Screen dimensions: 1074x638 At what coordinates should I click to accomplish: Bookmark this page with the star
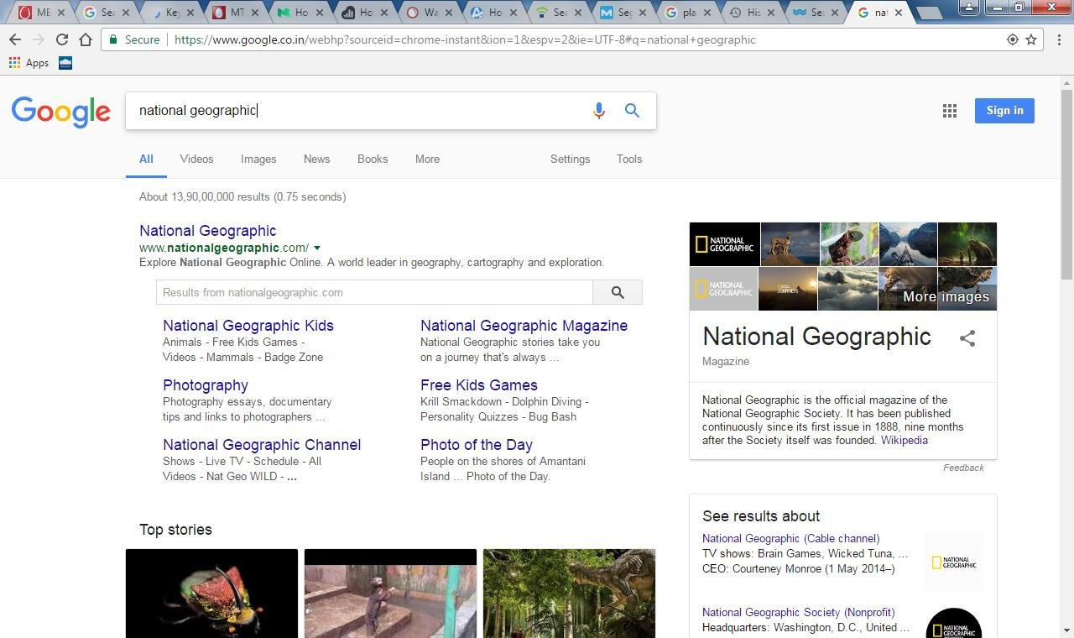[1031, 39]
